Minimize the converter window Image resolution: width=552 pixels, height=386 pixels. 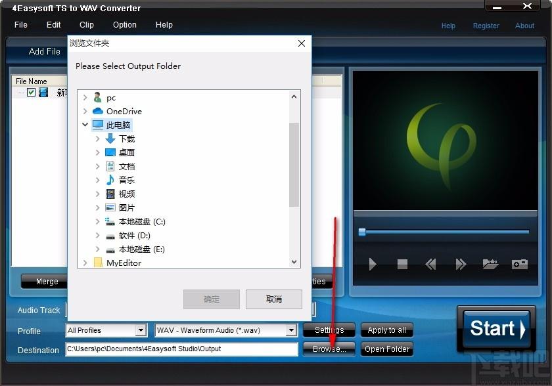pyautogui.click(x=497, y=7)
